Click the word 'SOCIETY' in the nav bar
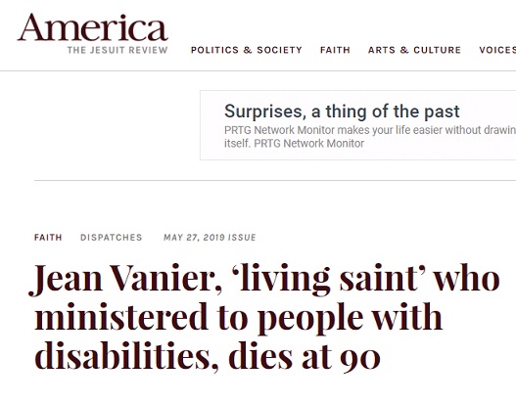516x403 pixels. coord(279,50)
